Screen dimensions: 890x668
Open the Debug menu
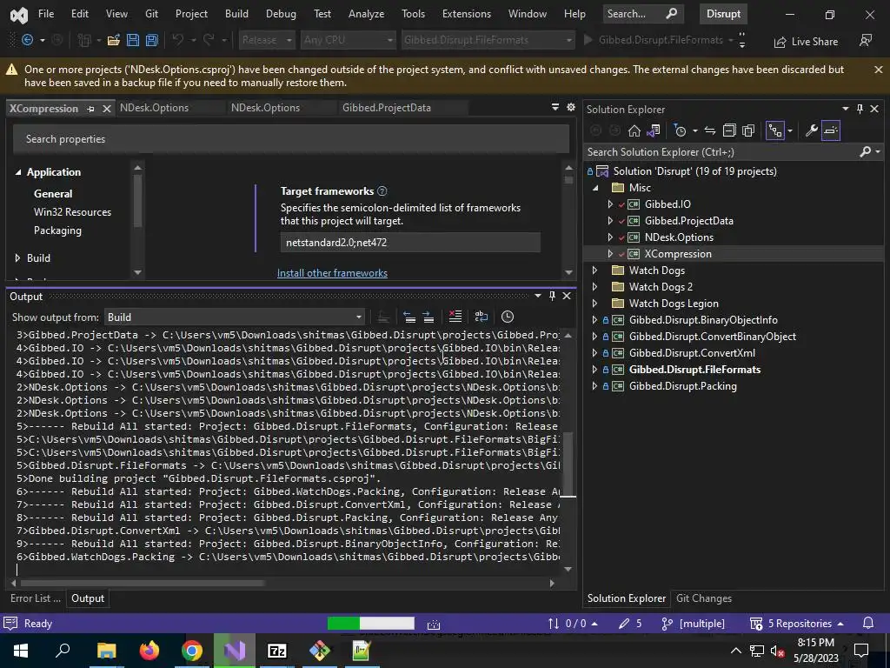(281, 14)
